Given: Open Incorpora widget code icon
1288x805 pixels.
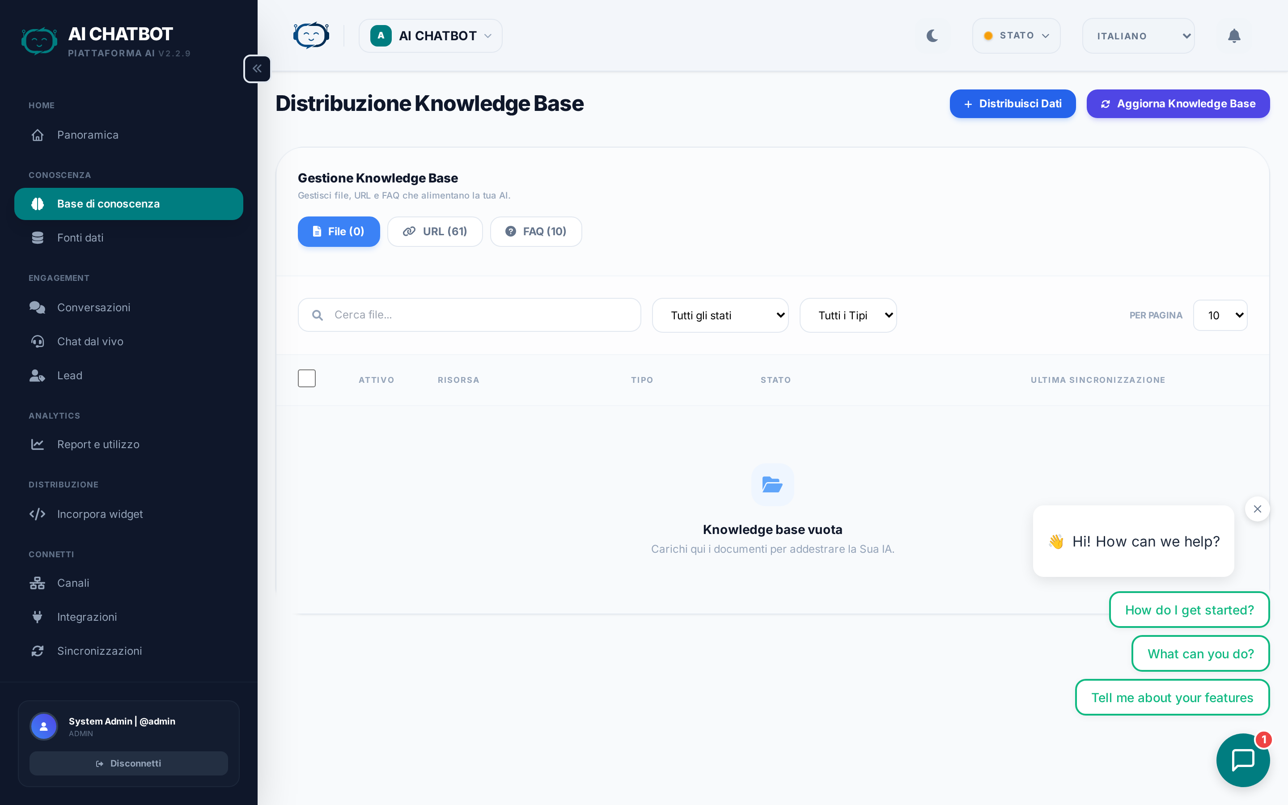Looking at the screenshot, I should click(37, 514).
